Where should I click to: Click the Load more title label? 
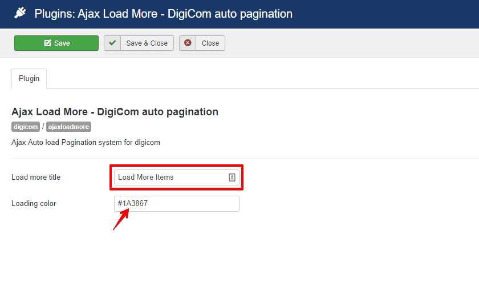36,177
